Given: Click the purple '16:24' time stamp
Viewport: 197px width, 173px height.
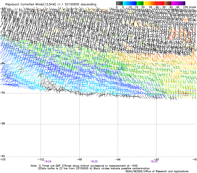Looking at the screenshot, I should pyautogui.click(x=48, y=162).
